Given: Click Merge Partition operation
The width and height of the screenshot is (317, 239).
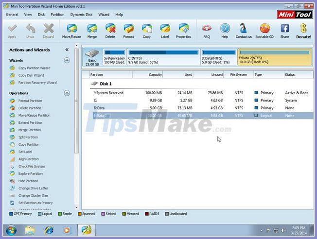Looking at the screenshot, I should (x=25, y=130).
